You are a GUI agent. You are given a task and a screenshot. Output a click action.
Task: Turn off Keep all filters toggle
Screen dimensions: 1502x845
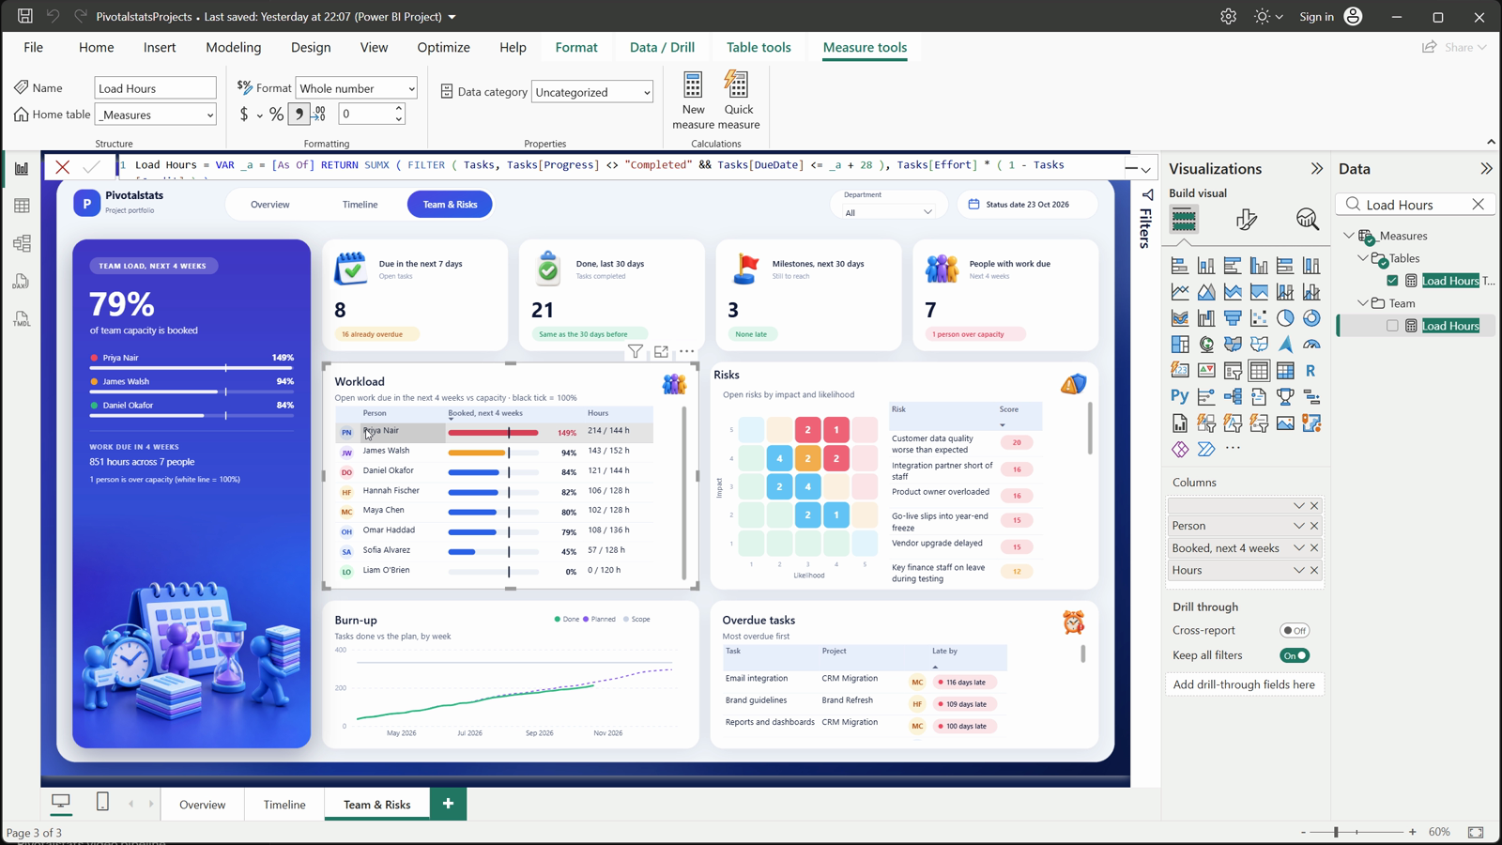coord(1295,655)
